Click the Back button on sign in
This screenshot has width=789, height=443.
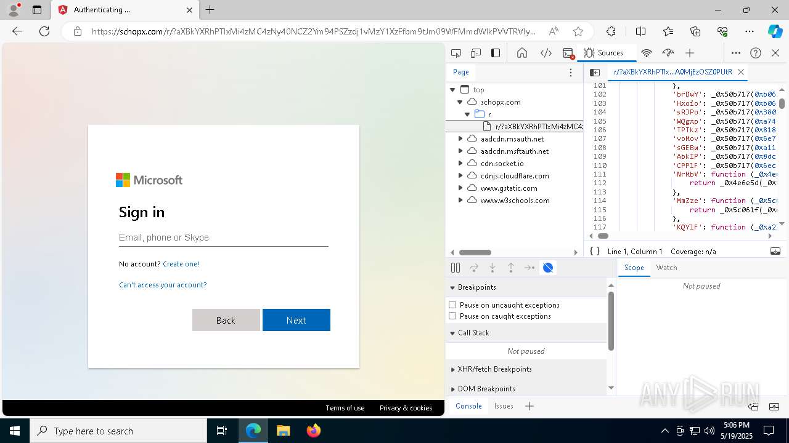click(226, 320)
